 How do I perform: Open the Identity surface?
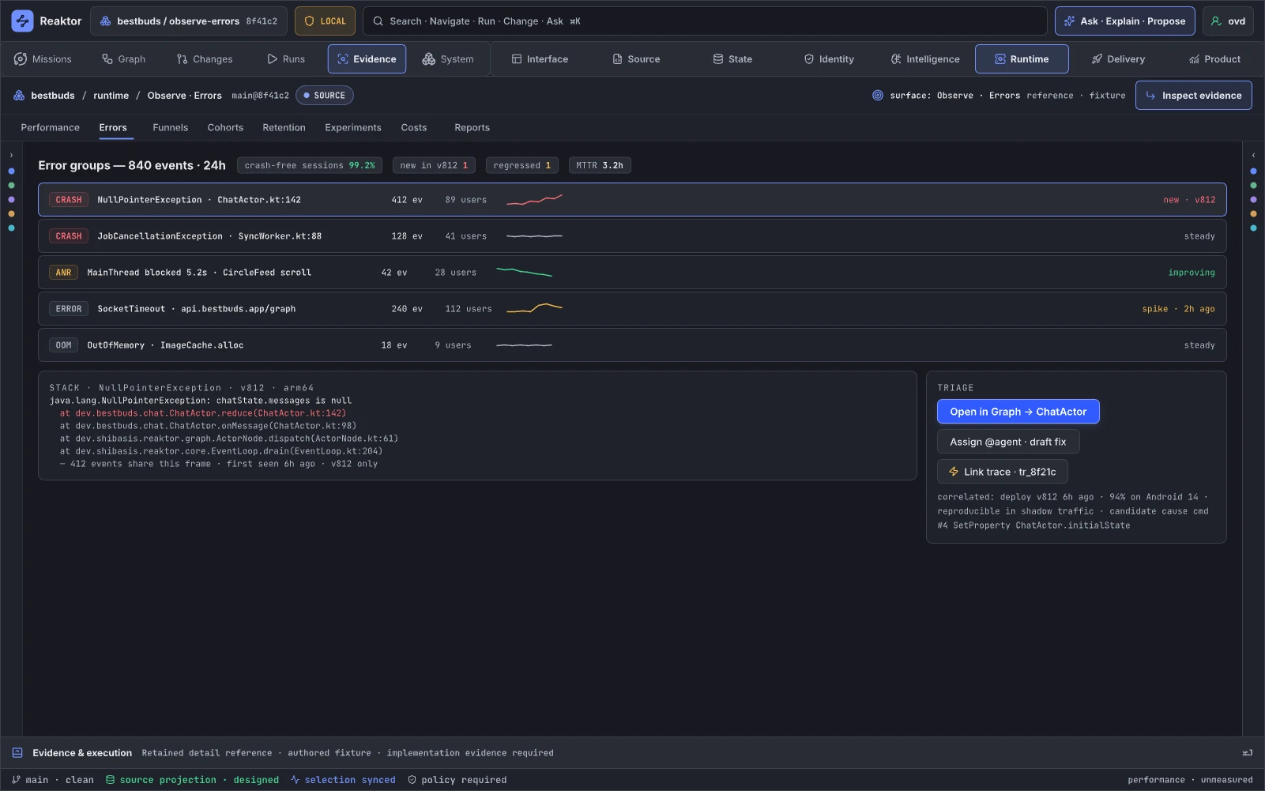point(829,59)
